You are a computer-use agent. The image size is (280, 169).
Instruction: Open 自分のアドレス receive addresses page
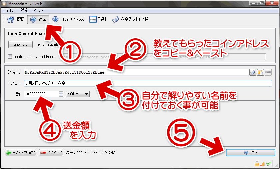68,19
